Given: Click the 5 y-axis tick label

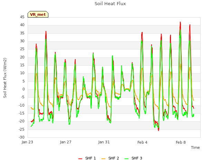Looking at the screenshot, I should click(23, 81).
